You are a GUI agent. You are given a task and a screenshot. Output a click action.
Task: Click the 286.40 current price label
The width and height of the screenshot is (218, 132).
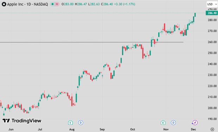coord(212,13)
